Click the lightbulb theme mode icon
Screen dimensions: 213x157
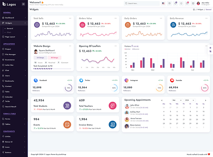click(181, 3)
